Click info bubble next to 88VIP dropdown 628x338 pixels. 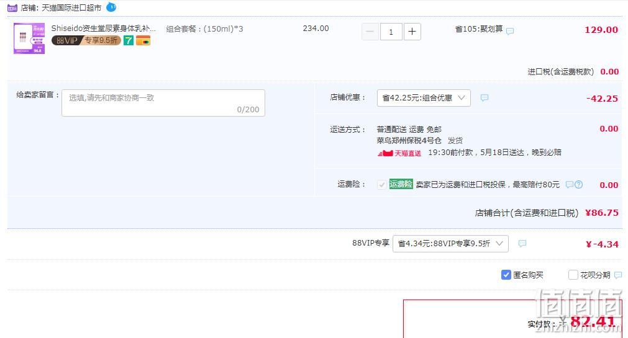[x=522, y=243]
